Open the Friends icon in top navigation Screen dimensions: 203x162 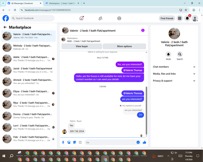pyautogui.click(x=100, y=18)
